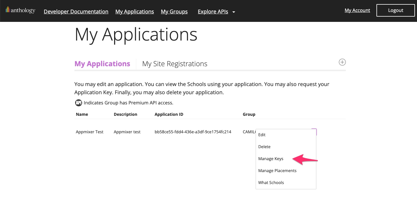Open What Schools from the menu
Viewport: 417px width, 203px height.
tap(271, 183)
